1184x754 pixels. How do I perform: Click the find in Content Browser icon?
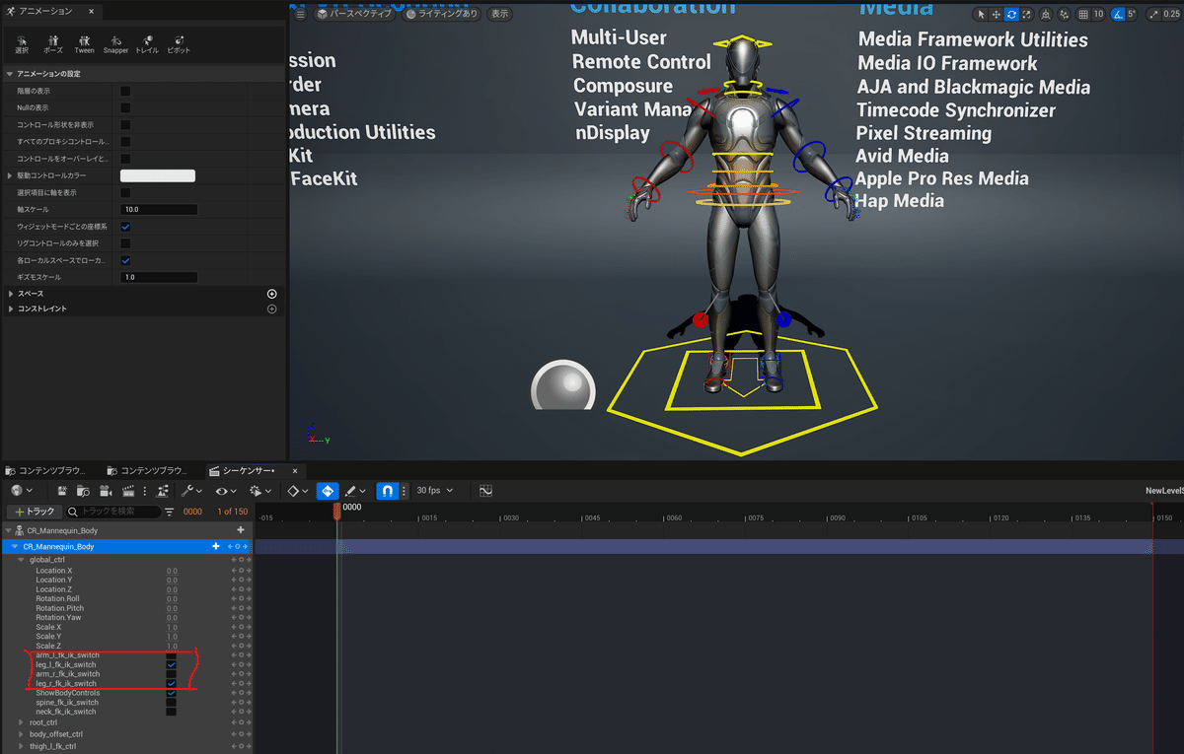click(83, 490)
